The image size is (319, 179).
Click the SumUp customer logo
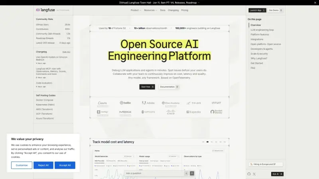tap(102, 112)
